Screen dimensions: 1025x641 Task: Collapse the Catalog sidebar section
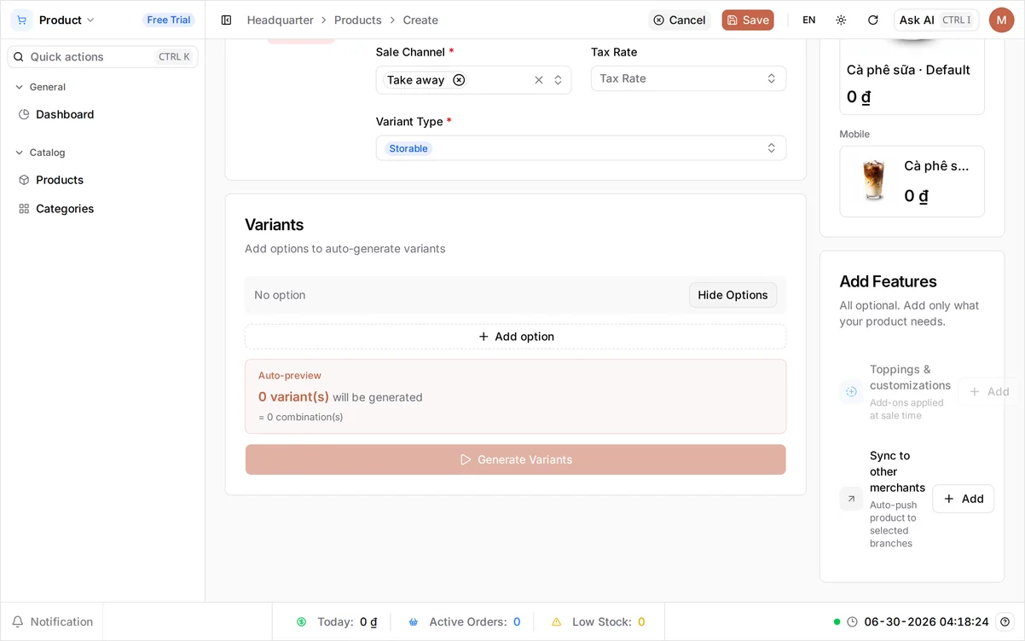tap(41, 153)
